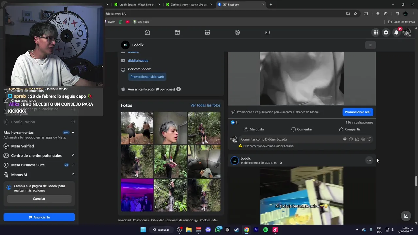
Task: Switch to the Loddix Stream browser tab
Action: [x=137, y=5]
